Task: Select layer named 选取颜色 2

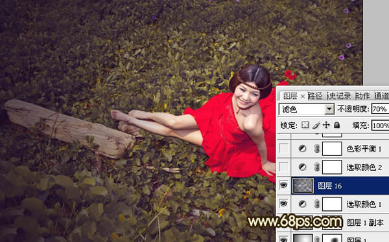Action: tap(364, 168)
